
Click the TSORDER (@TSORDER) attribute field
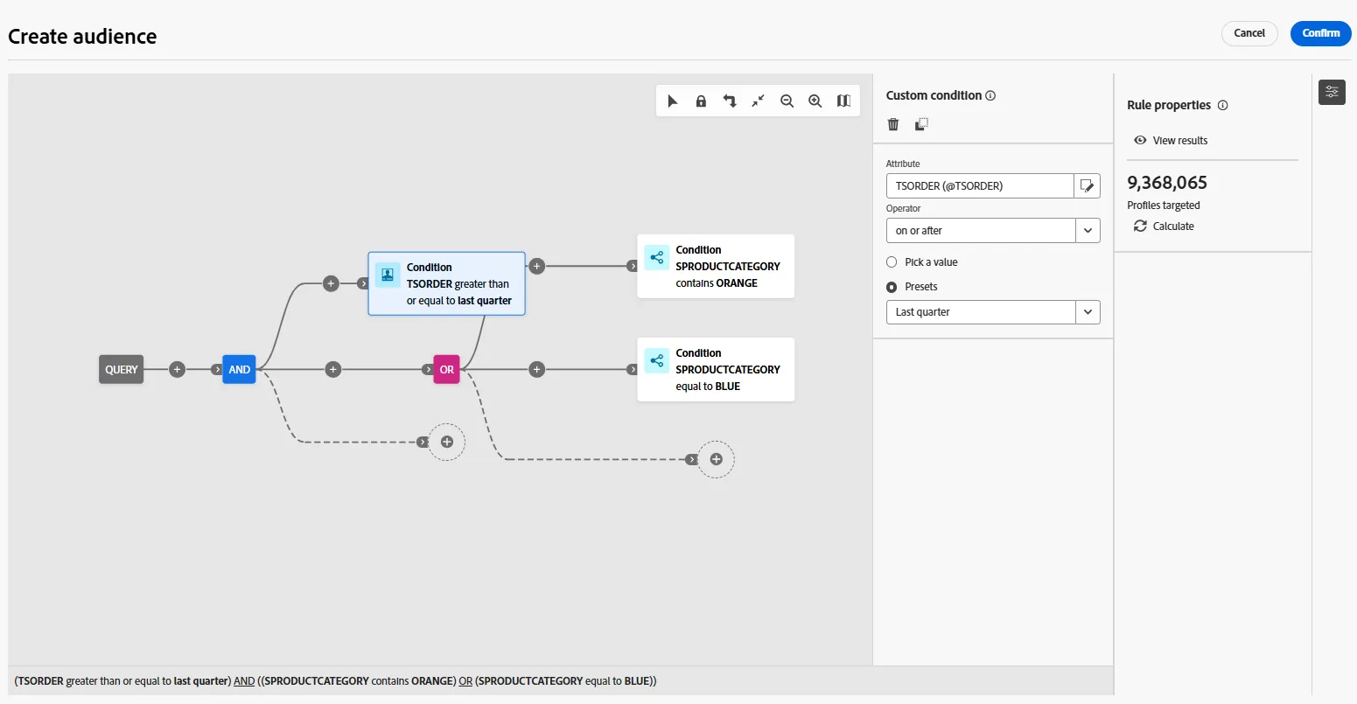(x=980, y=185)
